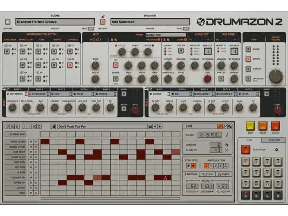Open the Drum Kit preset '909 Saturated'

150,22
